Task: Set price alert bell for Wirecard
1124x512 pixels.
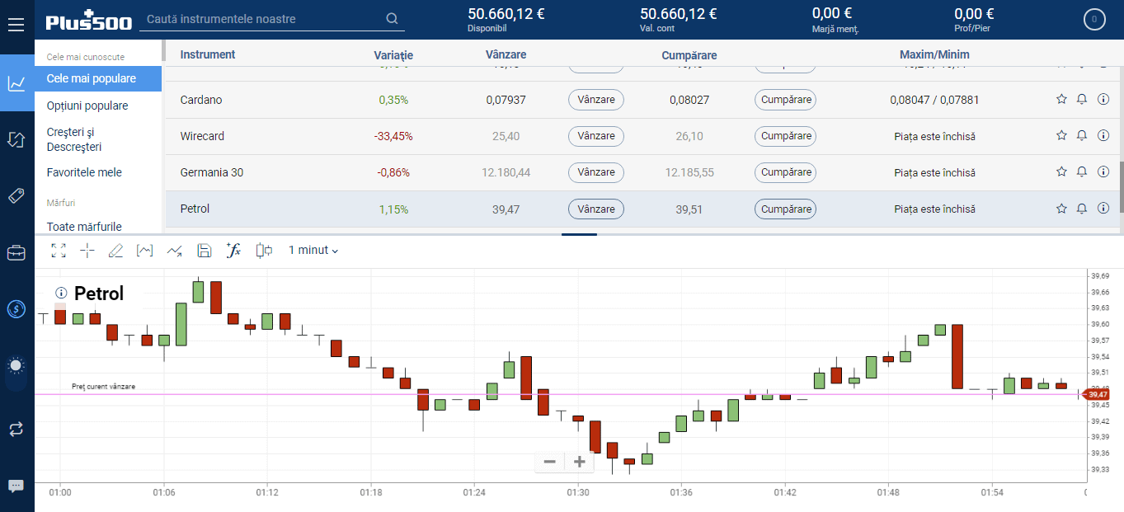Action: point(1082,136)
